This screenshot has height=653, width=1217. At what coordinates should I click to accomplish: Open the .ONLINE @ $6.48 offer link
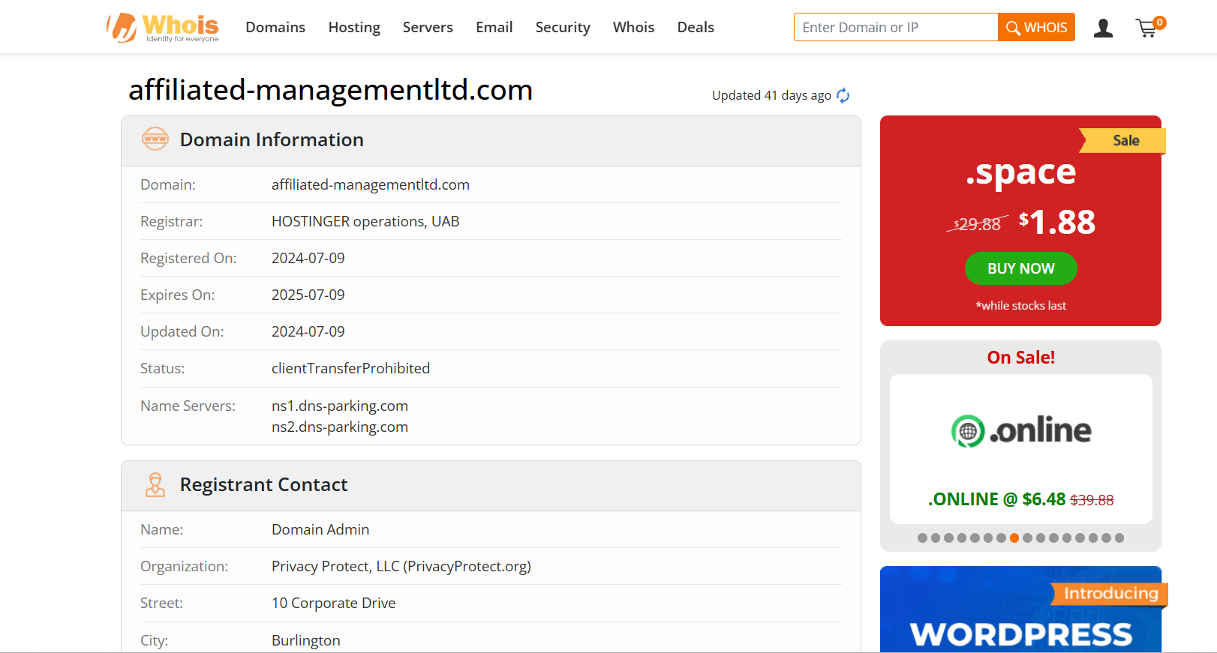tap(1020, 499)
